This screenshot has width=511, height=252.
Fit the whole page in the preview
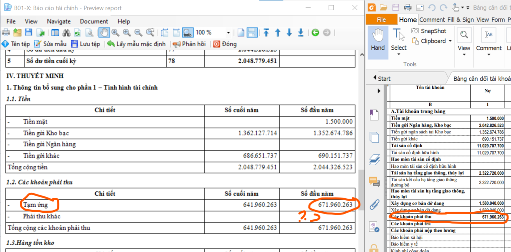(x=176, y=32)
